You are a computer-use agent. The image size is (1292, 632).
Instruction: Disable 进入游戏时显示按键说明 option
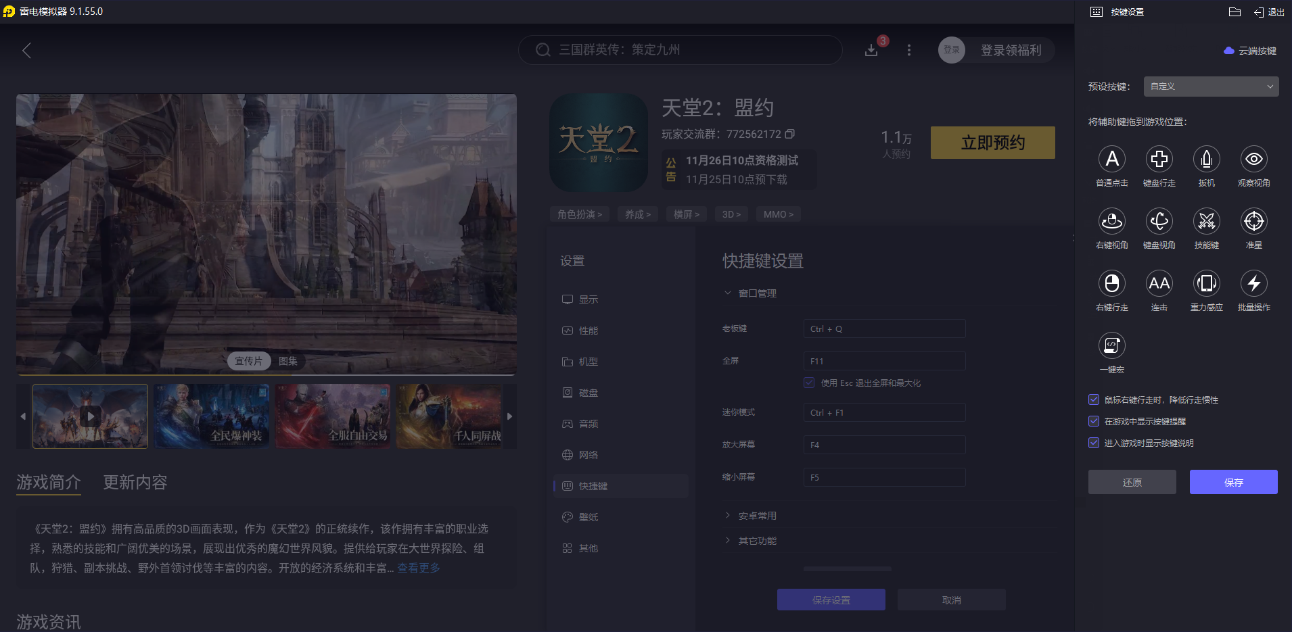[1094, 443]
